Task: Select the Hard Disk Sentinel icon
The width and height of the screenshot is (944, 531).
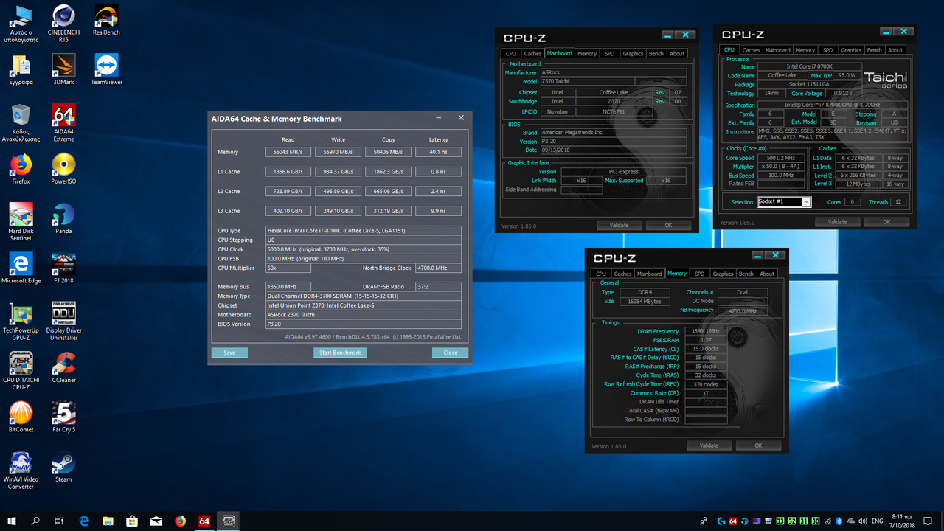Action: coord(21,222)
